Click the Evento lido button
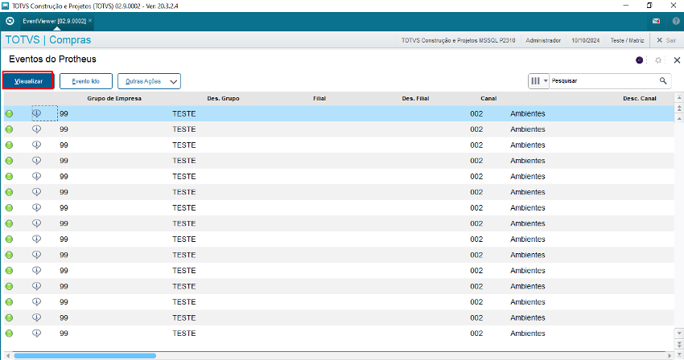This screenshot has width=684, height=360. click(x=86, y=81)
